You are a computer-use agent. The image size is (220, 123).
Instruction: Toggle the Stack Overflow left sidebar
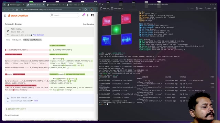[x=5, y=16]
